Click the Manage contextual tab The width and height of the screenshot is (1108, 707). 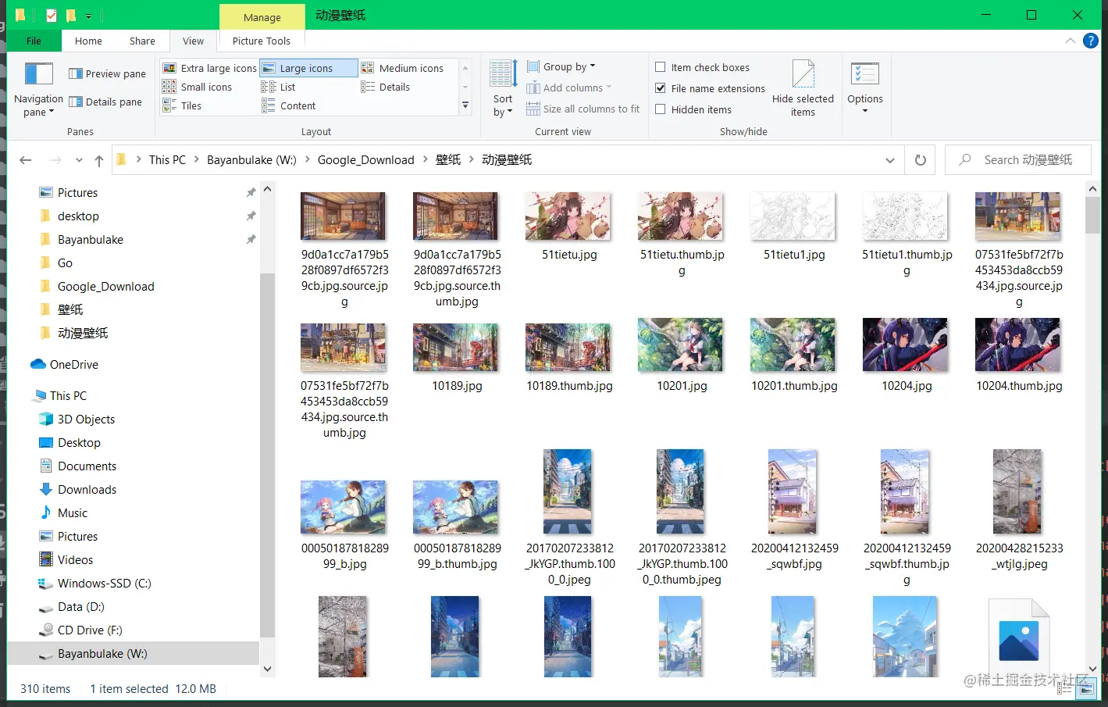262,17
